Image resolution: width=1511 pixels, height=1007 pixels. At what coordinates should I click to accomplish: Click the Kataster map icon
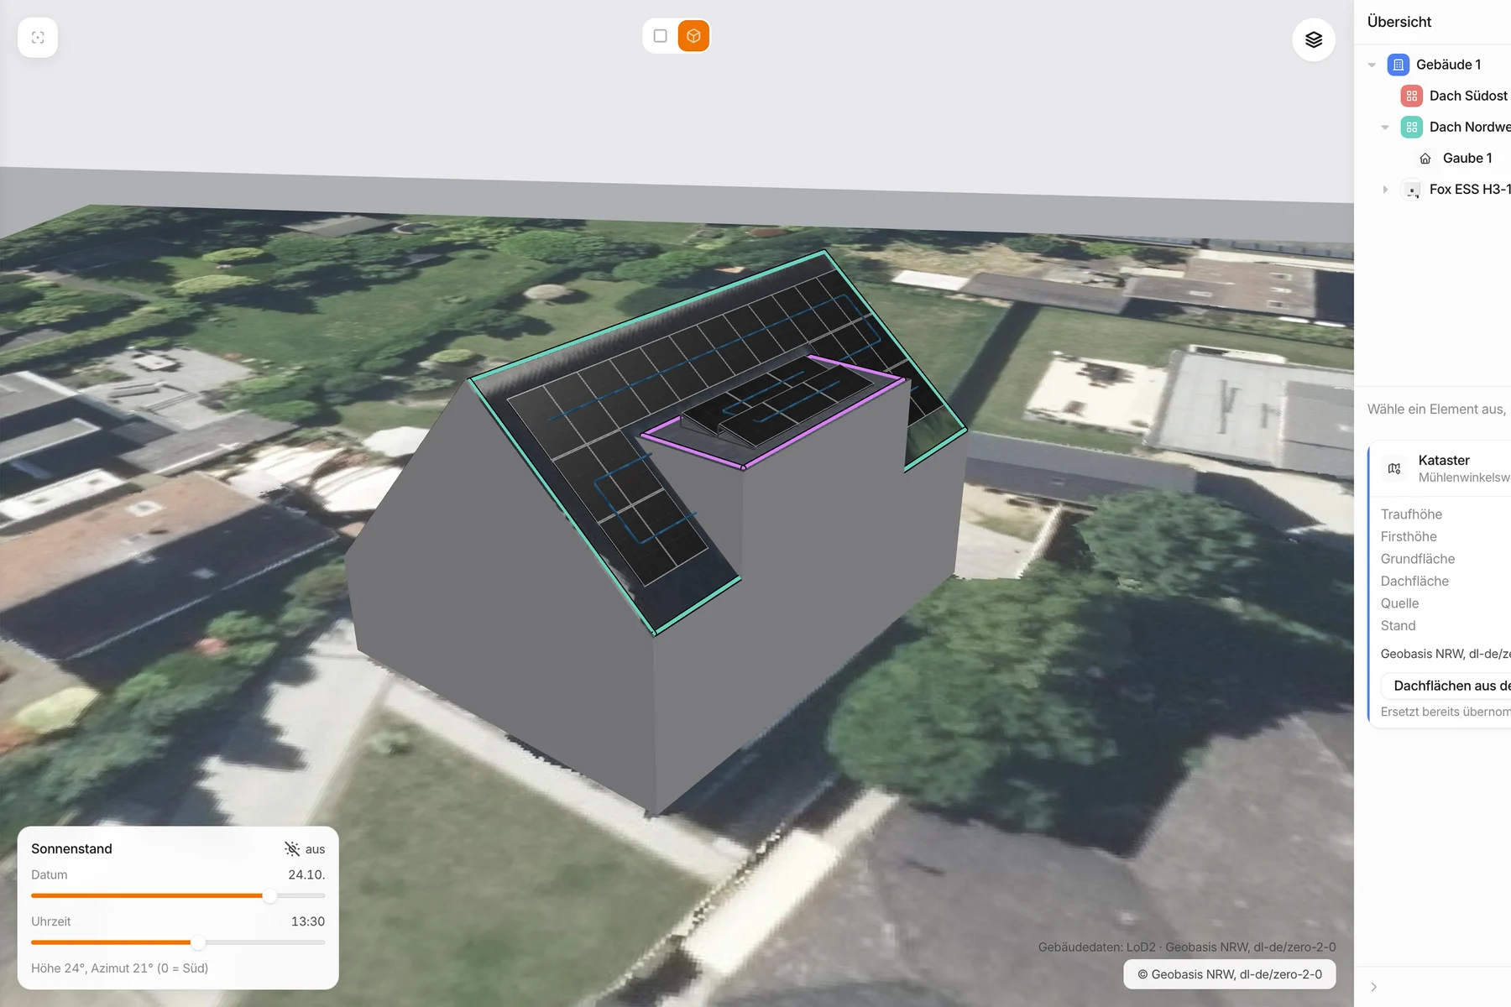[x=1394, y=468]
